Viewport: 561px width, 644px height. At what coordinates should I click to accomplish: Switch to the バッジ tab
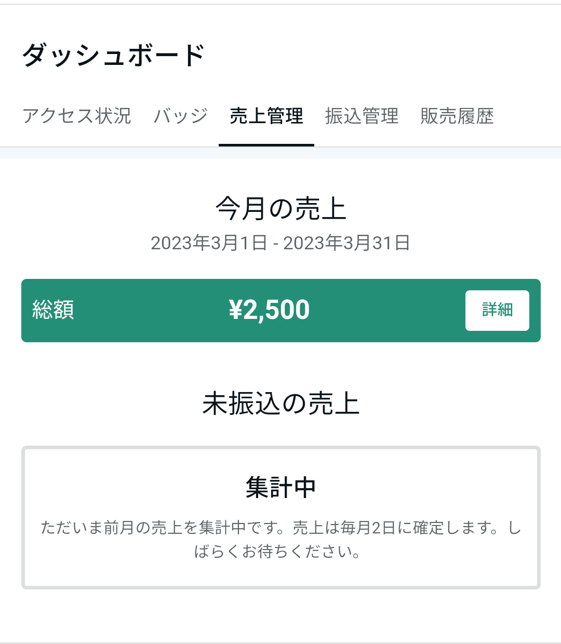[181, 116]
